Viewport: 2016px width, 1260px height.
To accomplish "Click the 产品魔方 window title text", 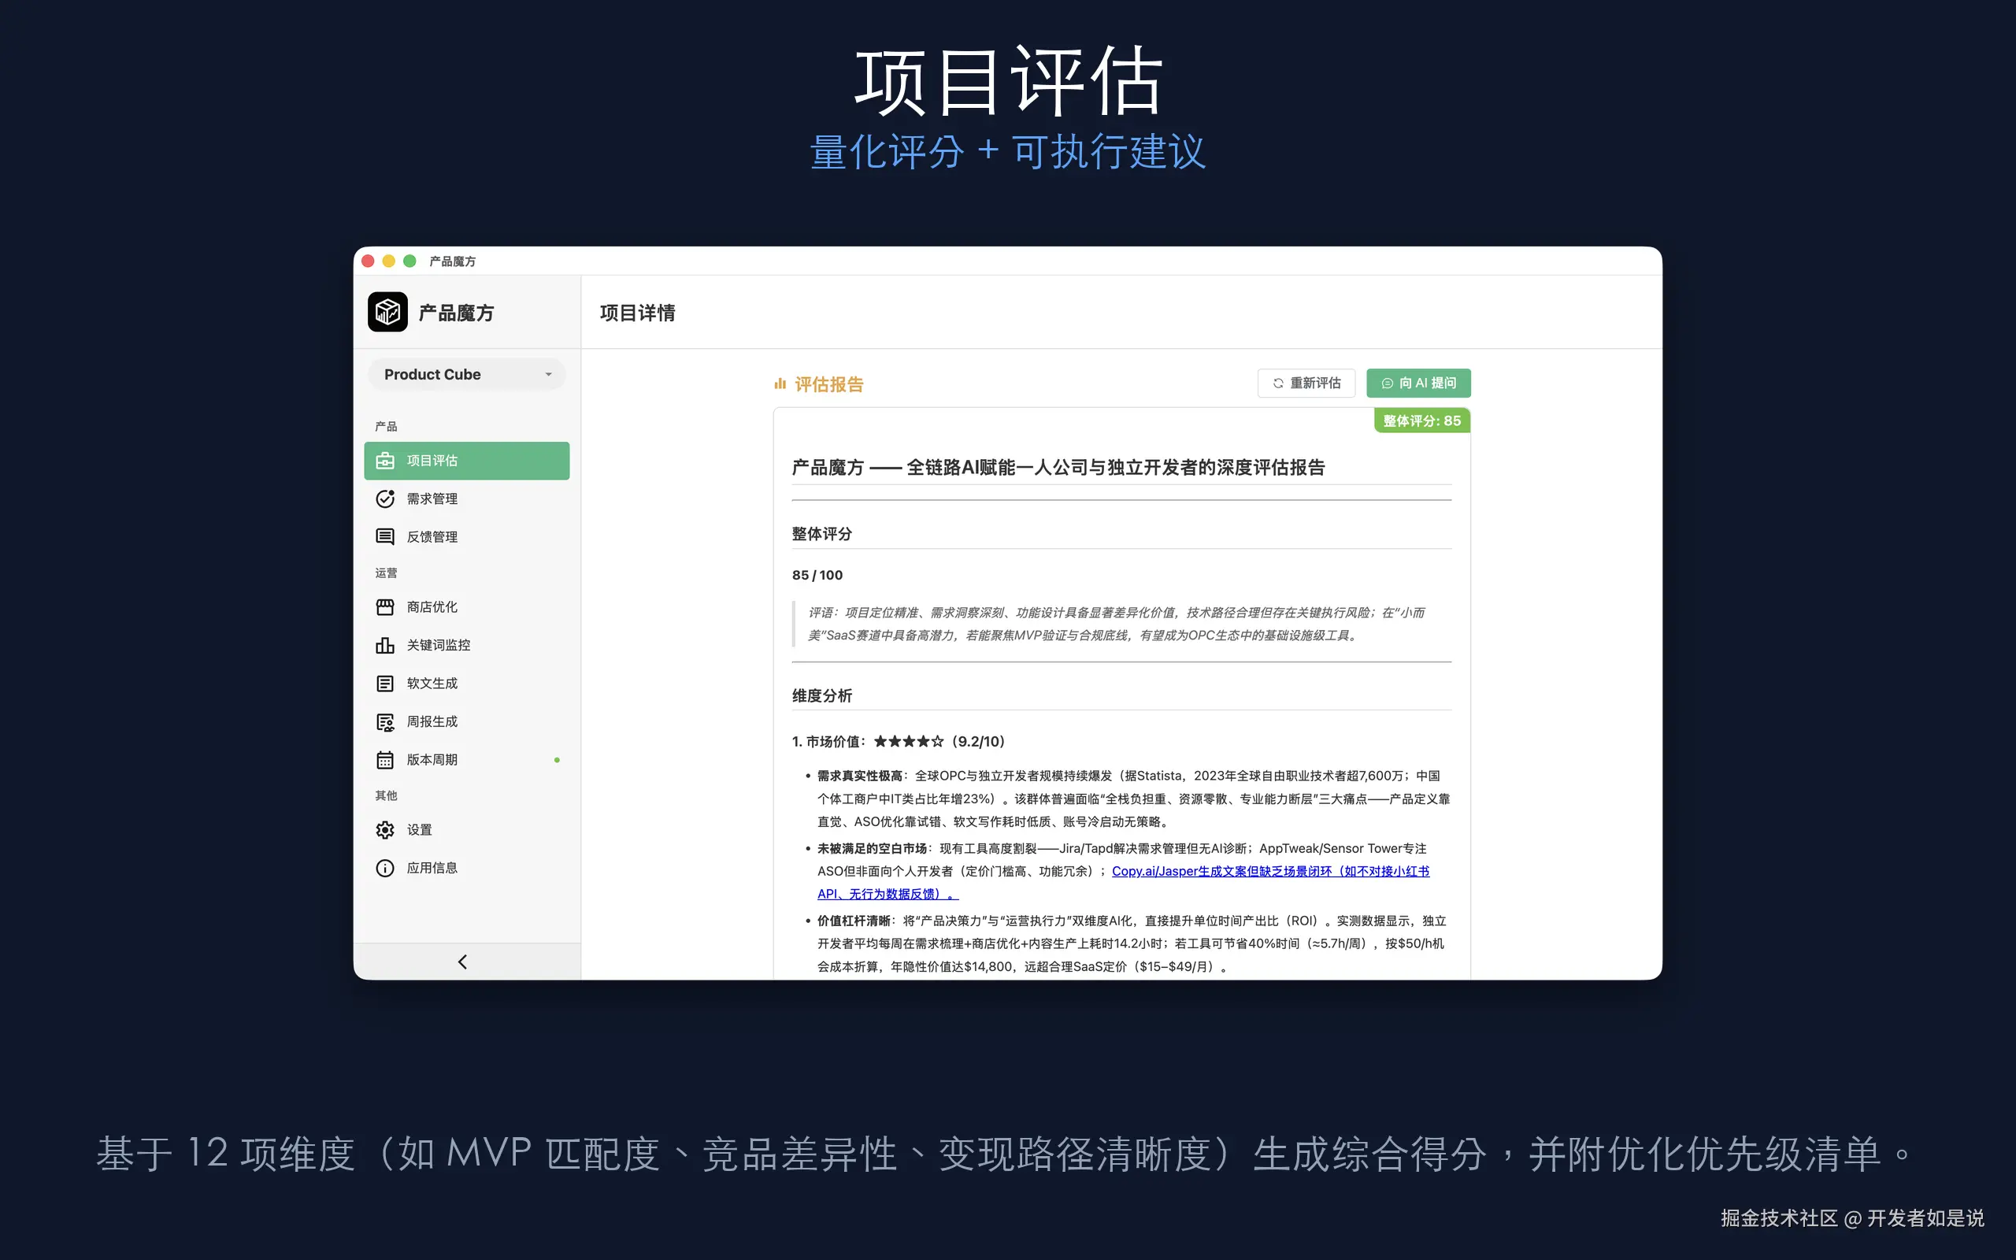I will [x=452, y=261].
